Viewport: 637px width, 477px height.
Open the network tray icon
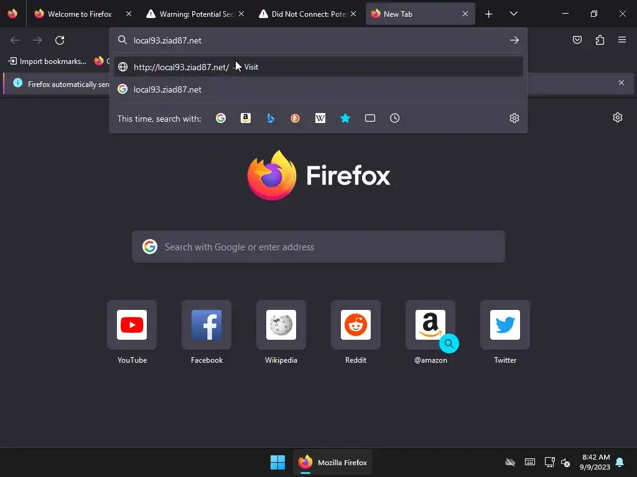tap(550, 462)
